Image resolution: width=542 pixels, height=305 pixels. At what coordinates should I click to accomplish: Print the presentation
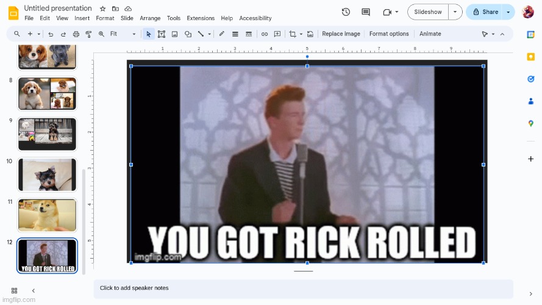coord(76,34)
